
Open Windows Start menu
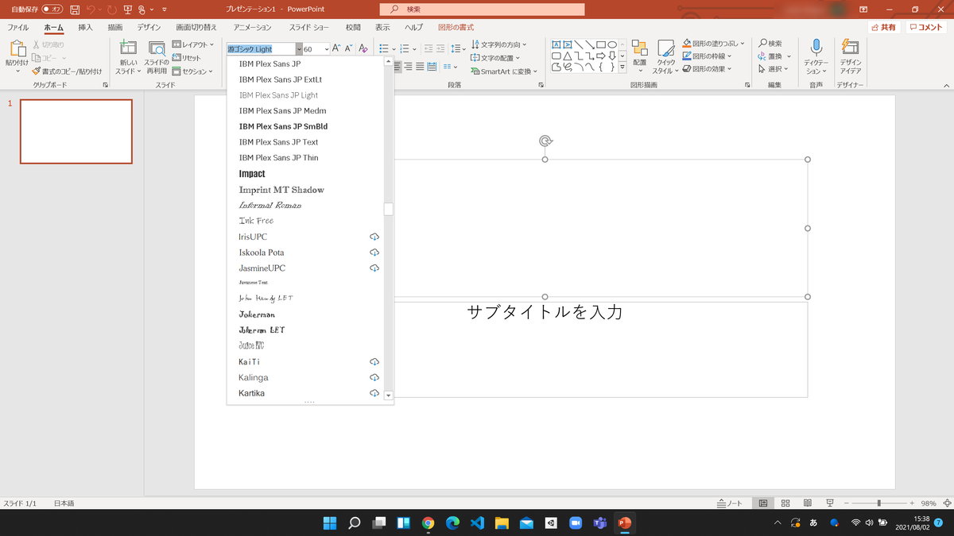(329, 523)
